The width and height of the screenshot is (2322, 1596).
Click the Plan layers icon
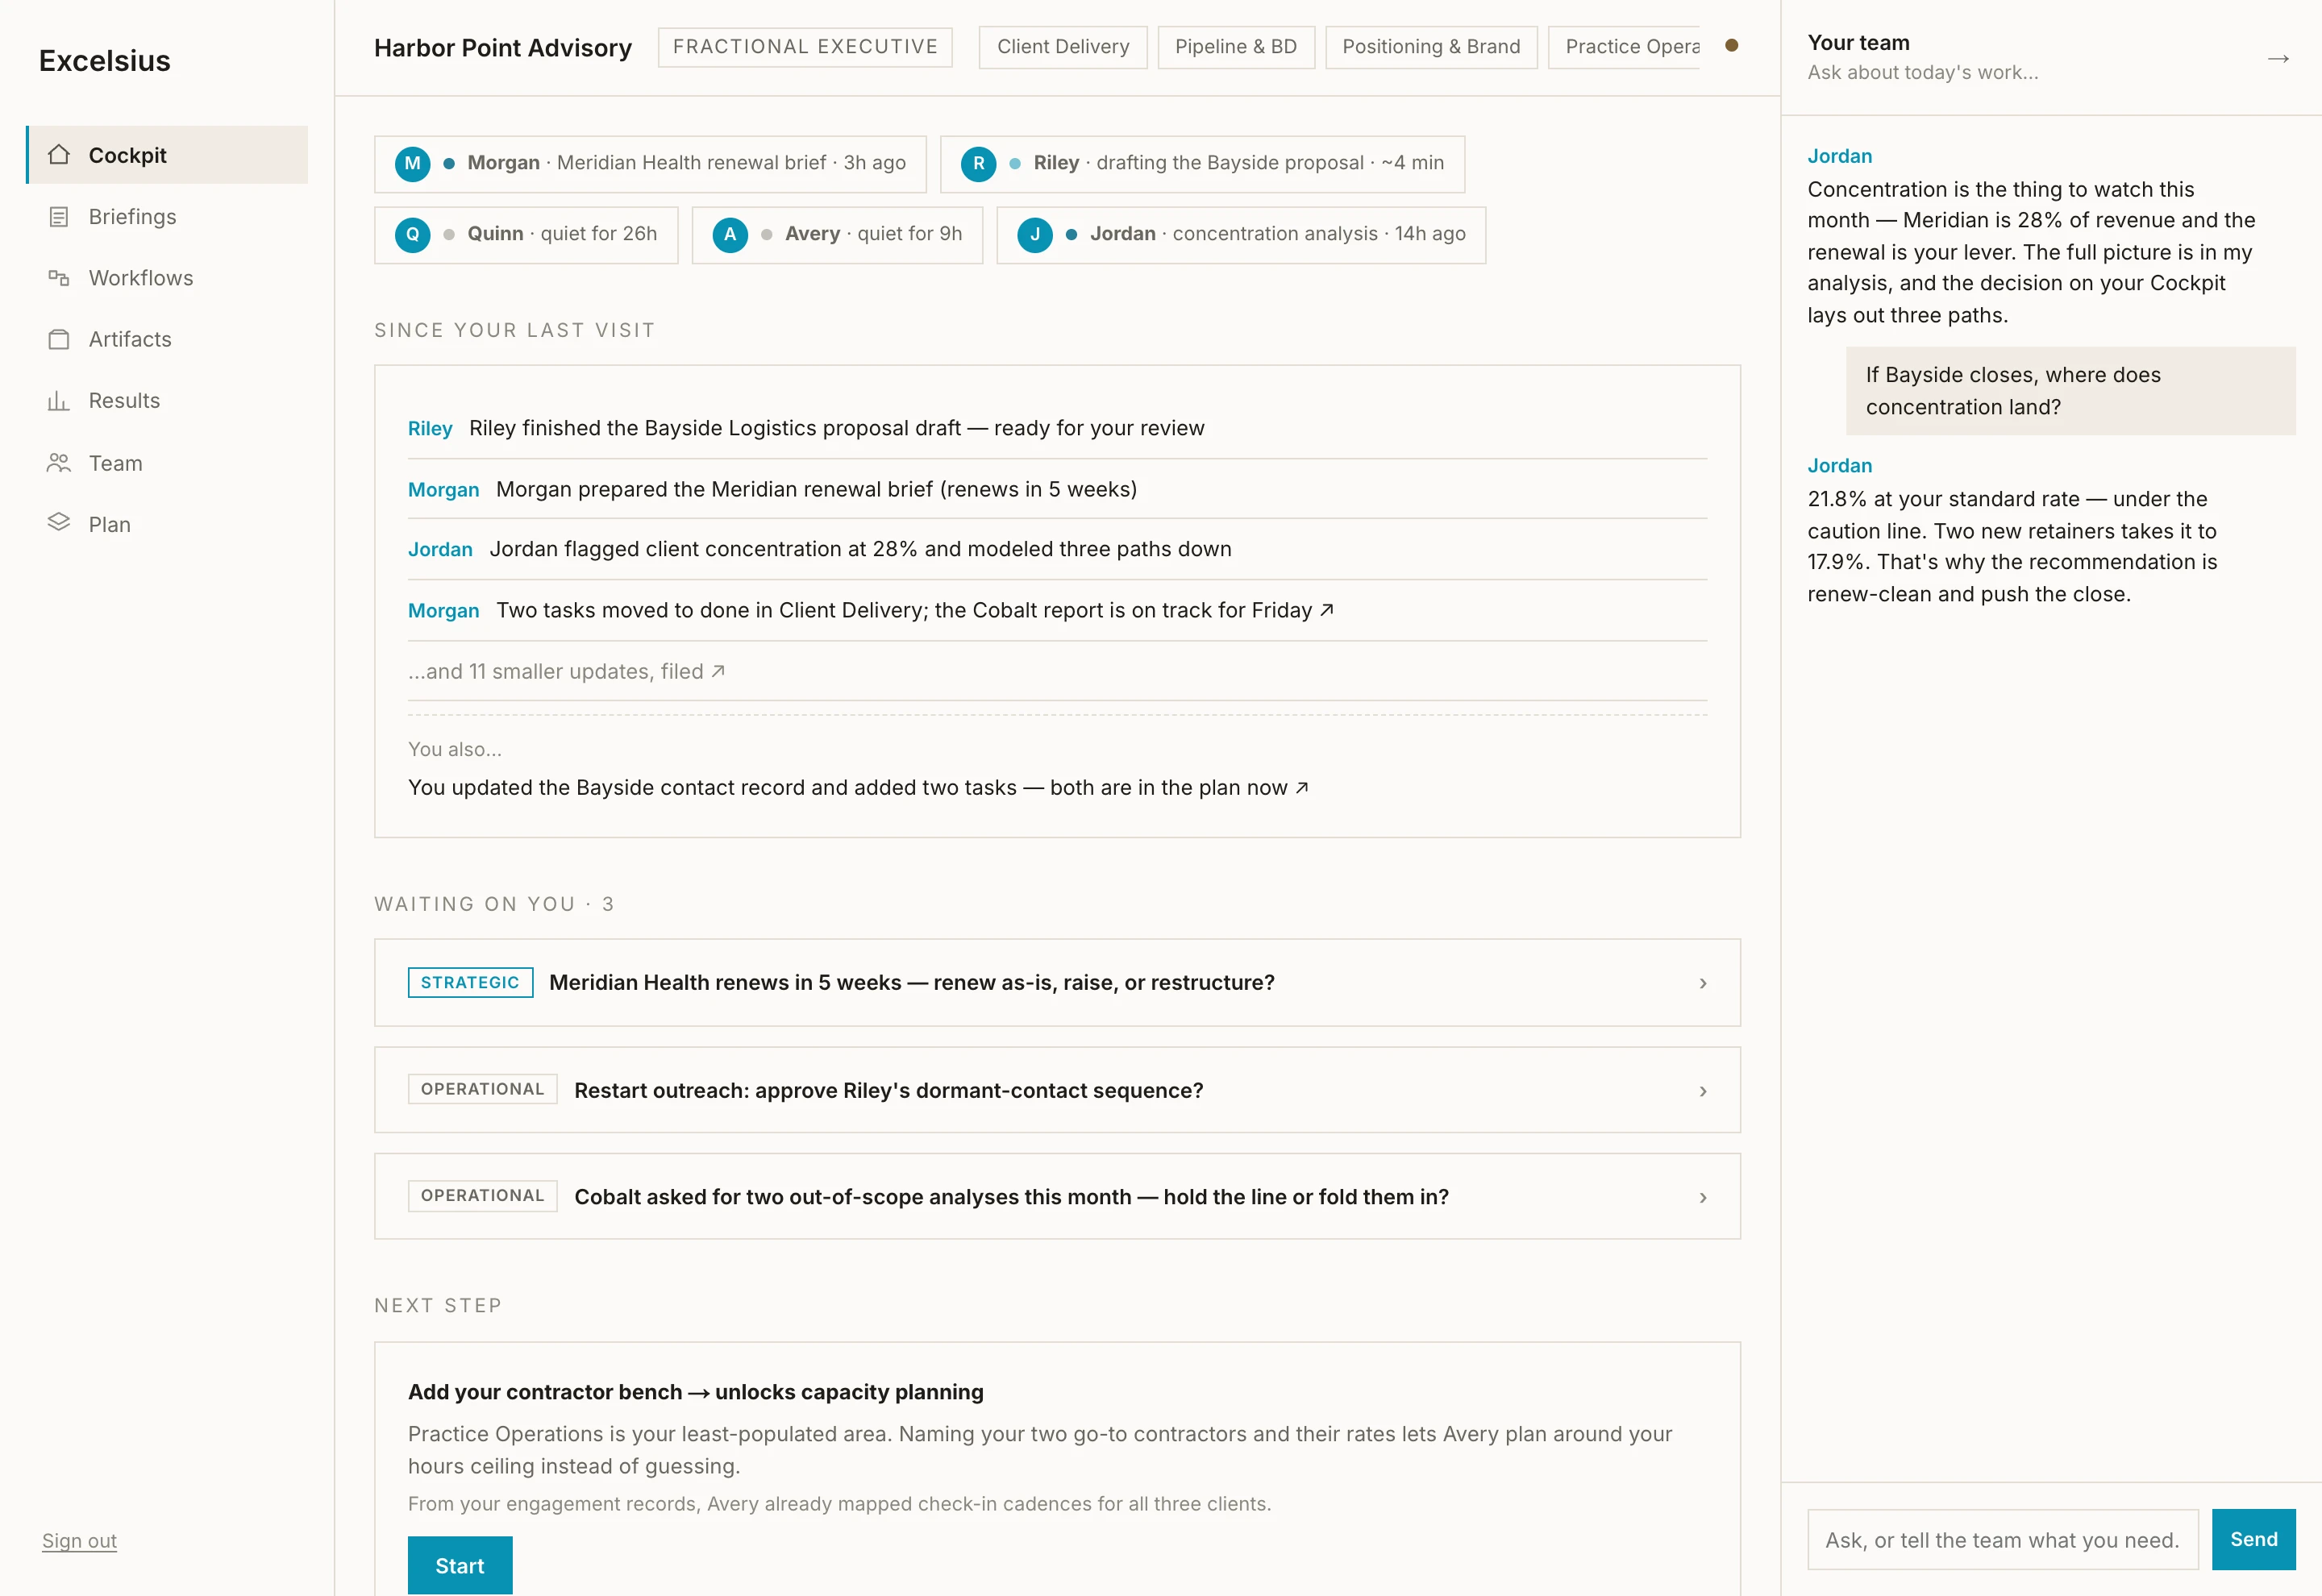point(59,523)
